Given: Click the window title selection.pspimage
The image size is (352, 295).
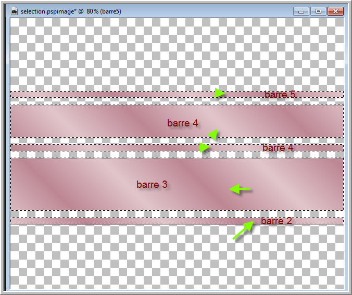Looking at the screenshot, I should 71,11.
